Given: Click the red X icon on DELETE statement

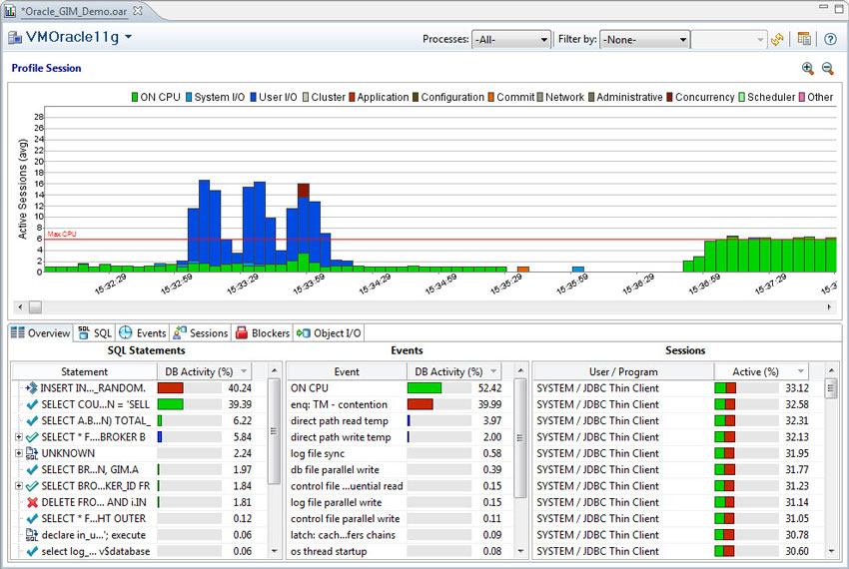Looking at the screenshot, I should [32, 502].
